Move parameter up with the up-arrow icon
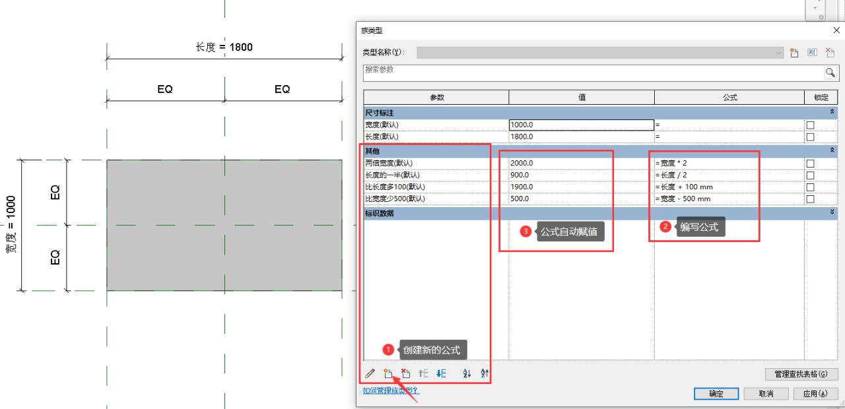The height and width of the screenshot is (409, 845). click(424, 374)
